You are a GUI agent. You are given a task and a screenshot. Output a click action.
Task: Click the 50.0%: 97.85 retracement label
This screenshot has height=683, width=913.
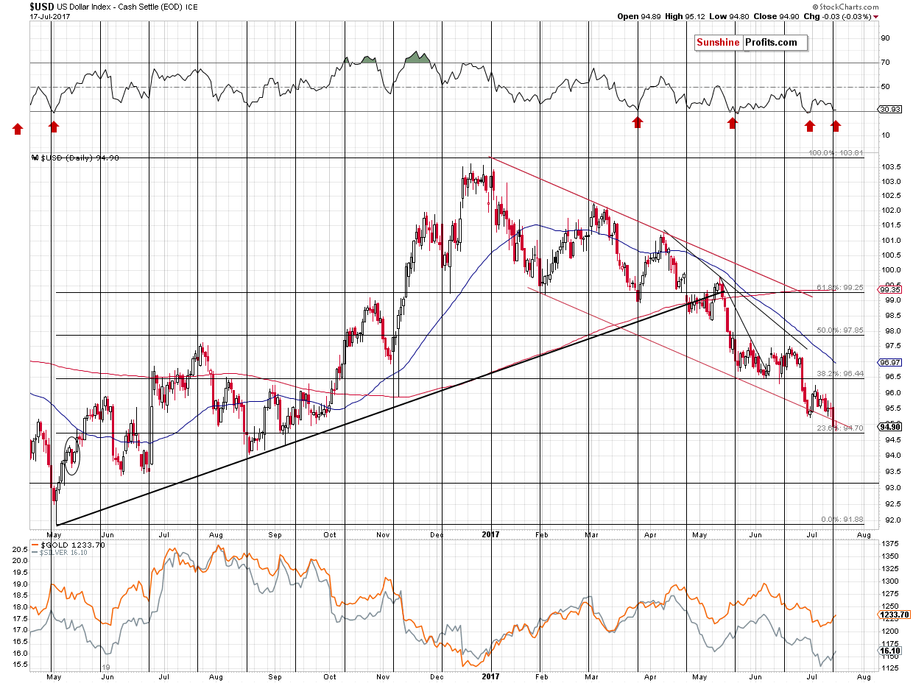point(839,330)
